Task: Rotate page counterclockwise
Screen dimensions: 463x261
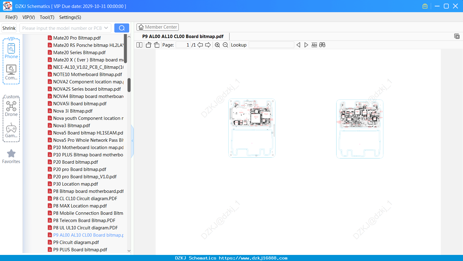Action: pyautogui.click(x=148, y=45)
